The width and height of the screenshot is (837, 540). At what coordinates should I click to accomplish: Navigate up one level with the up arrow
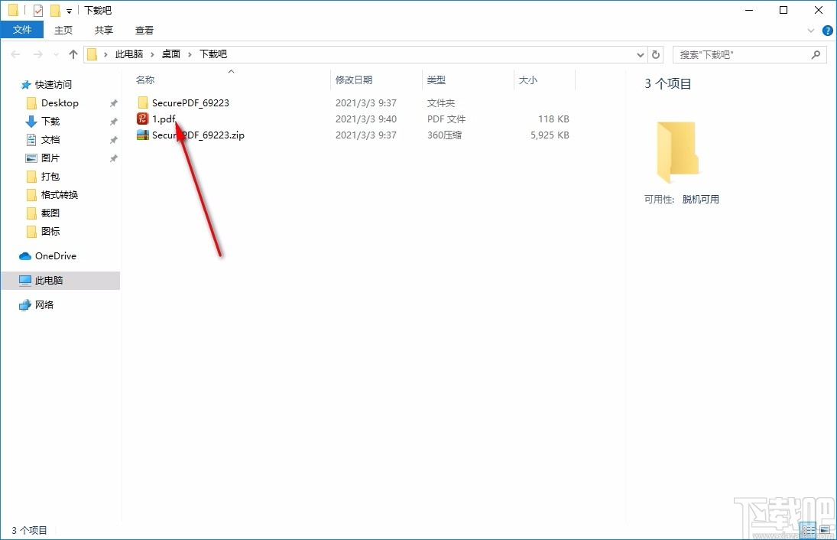(x=73, y=54)
